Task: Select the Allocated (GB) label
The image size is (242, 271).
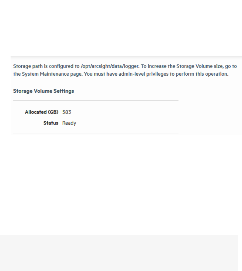Action: 41,112
